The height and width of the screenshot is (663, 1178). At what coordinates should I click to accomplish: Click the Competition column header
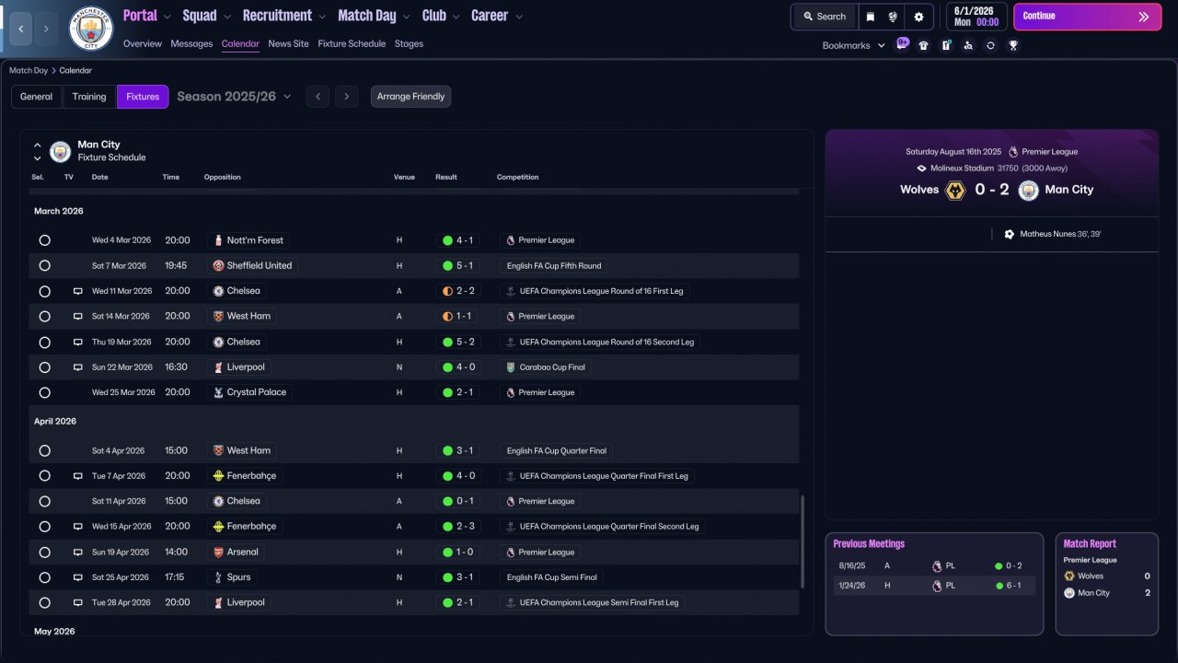[518, 178]
